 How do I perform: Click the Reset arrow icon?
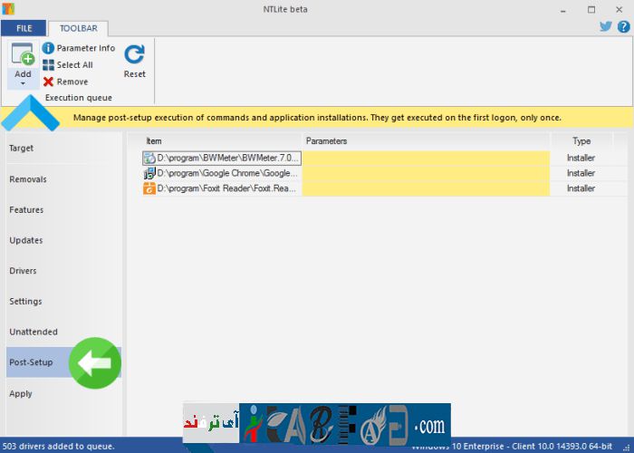coord(134,55)
